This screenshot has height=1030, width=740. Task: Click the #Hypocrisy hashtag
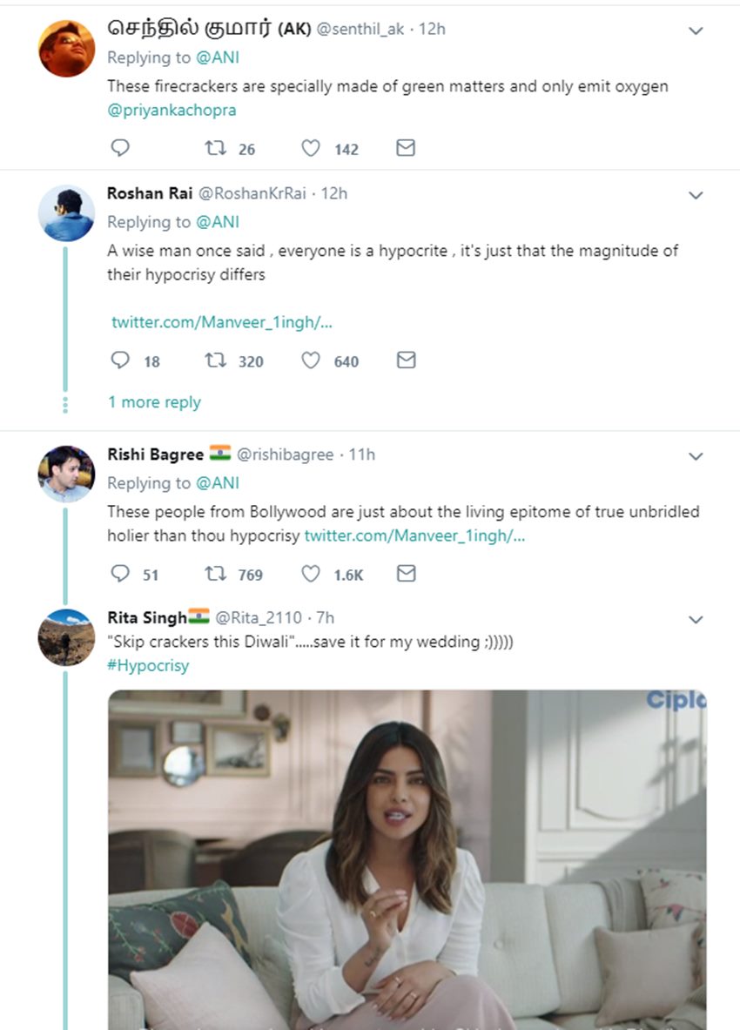point(148,666)
